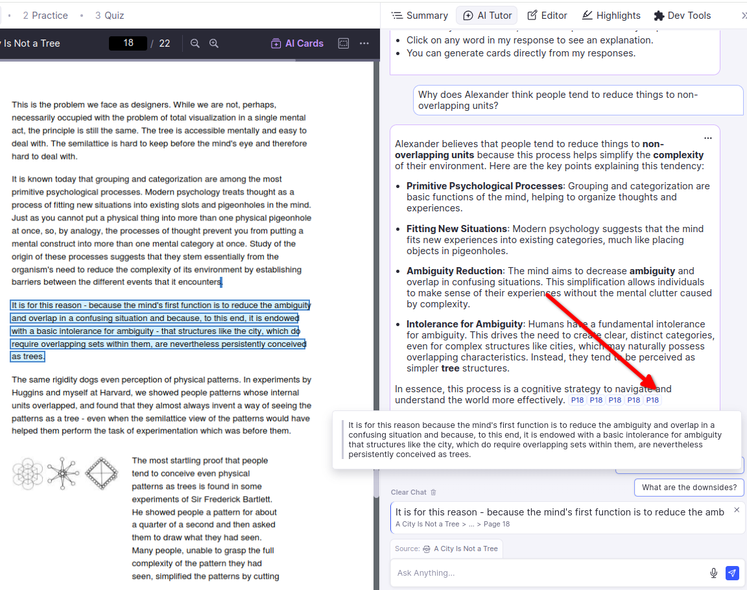Open the three-dot menu on the AI response

pos(708,138)
